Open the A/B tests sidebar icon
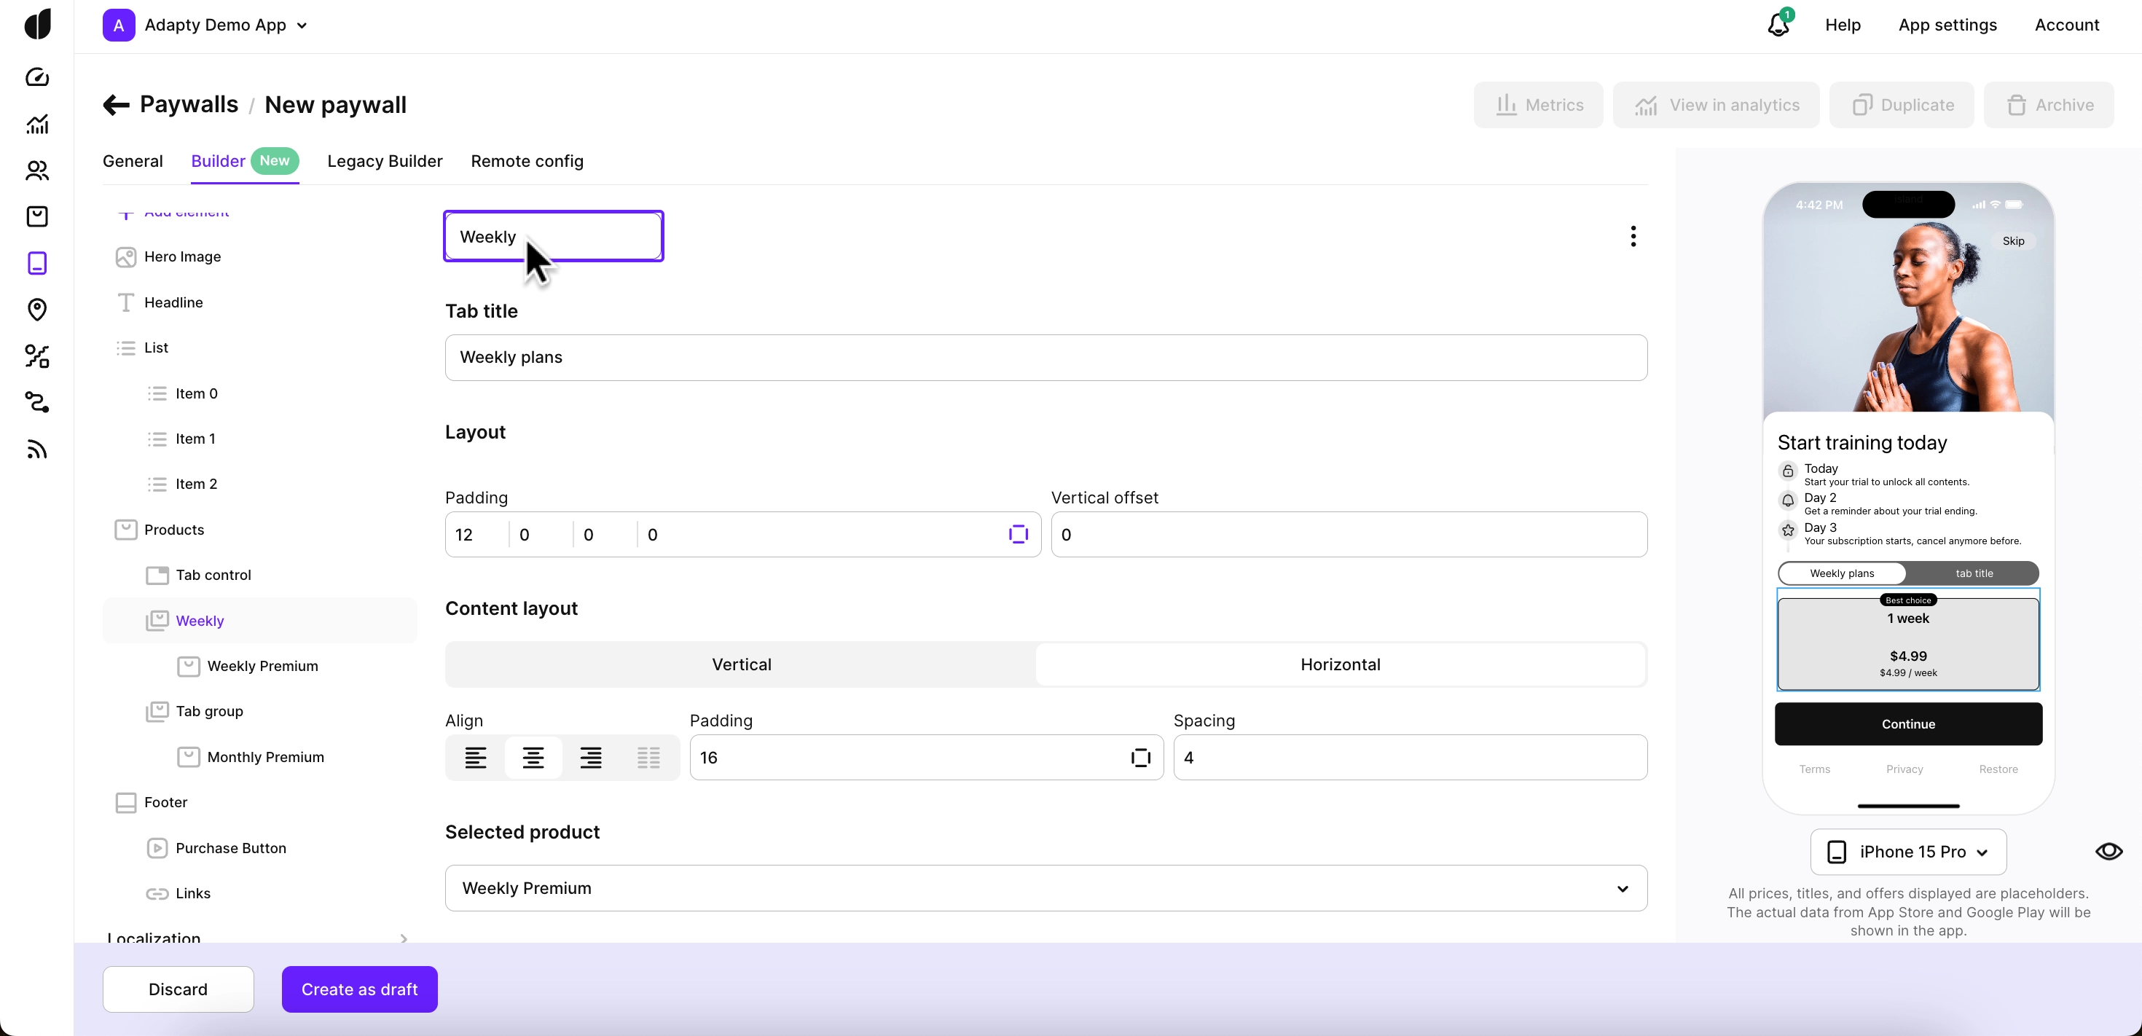The image size is (2142, 1036). click(x=36, y=357)
